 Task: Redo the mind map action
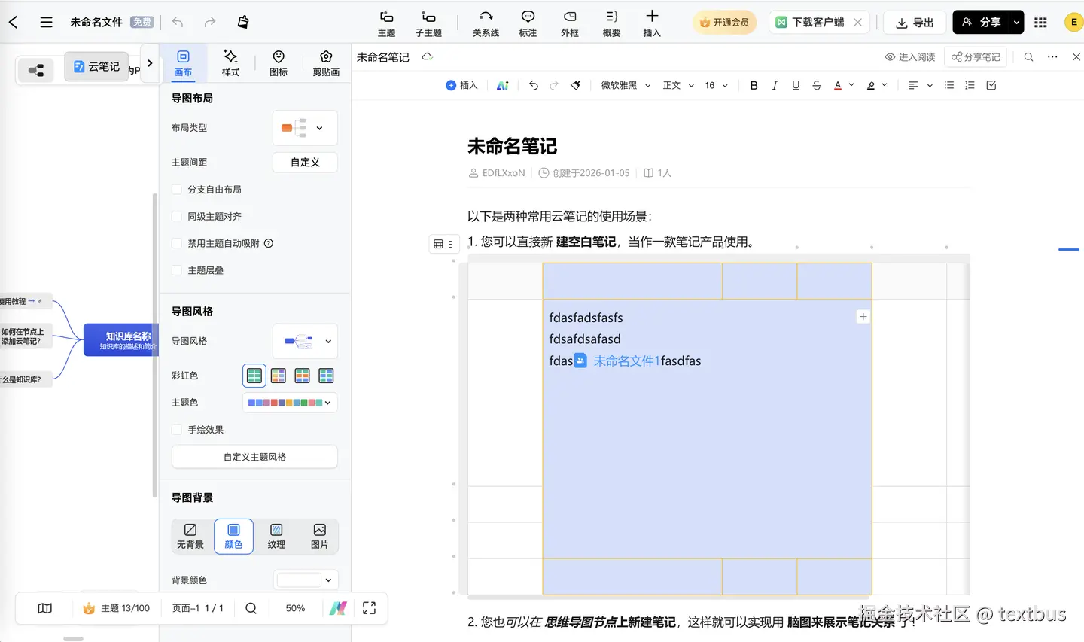click(210, 22)
